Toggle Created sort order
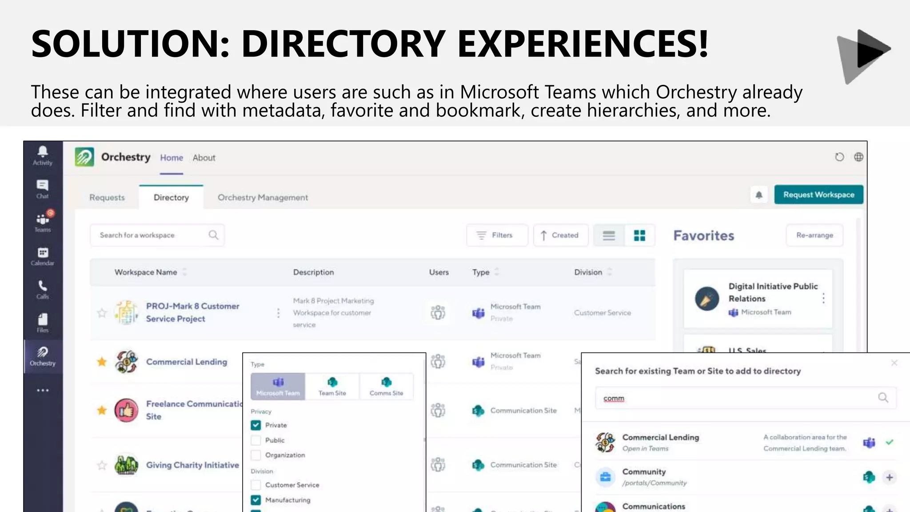The image size is (910, 512). 561,235
